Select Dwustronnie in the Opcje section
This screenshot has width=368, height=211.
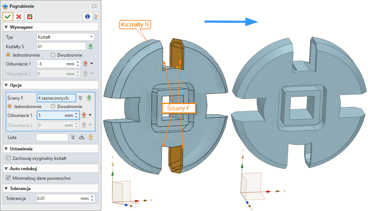coord(53,107)
